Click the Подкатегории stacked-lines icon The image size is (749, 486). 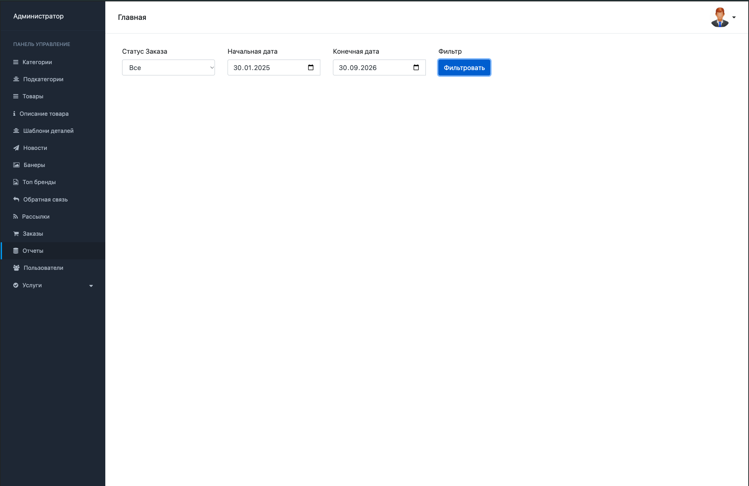16,79
